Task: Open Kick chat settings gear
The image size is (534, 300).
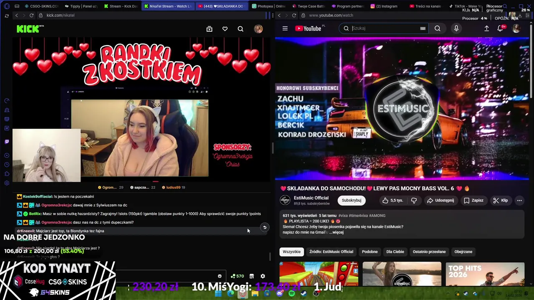Action: tap(263, 276)
